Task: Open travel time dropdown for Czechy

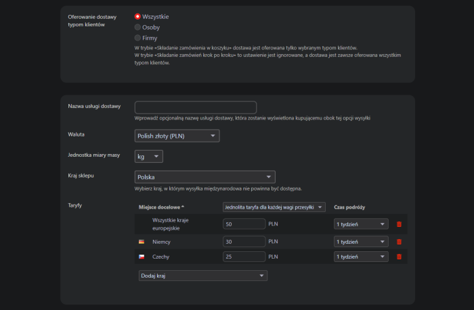Action: 361,257
